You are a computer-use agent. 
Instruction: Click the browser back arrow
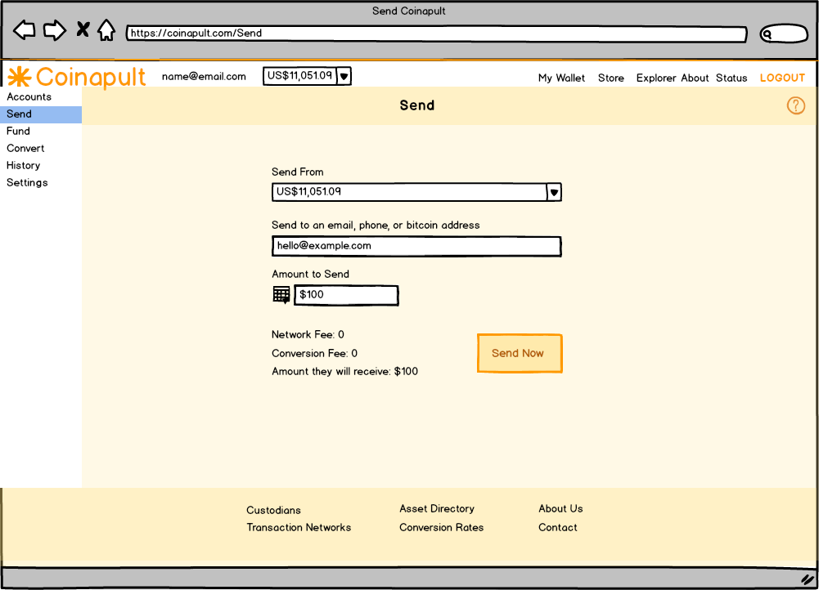[x=25, y=31]
